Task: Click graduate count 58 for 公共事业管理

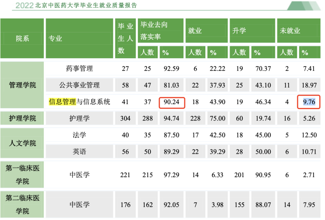Action: tap(125, 85)
